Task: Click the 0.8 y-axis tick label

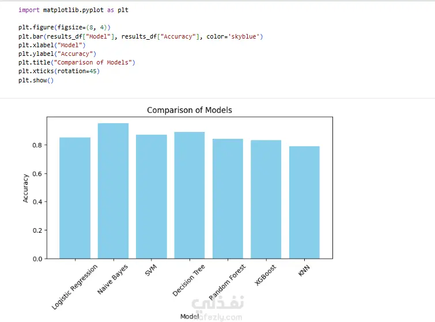Action: pyautogui.click(x=37, y=145)
